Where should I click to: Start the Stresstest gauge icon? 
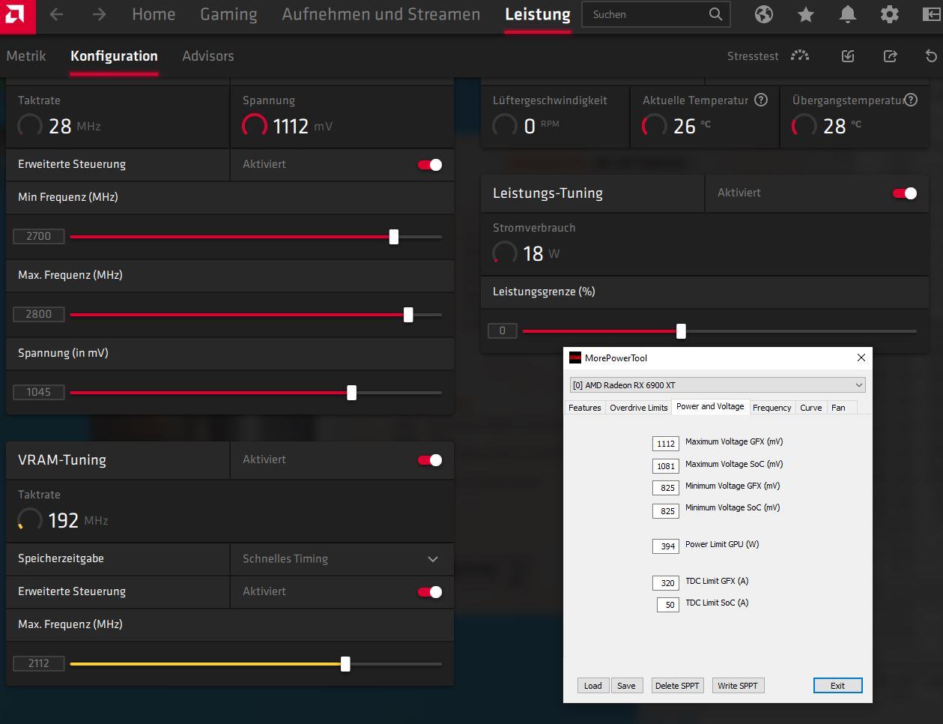(800, 55)
